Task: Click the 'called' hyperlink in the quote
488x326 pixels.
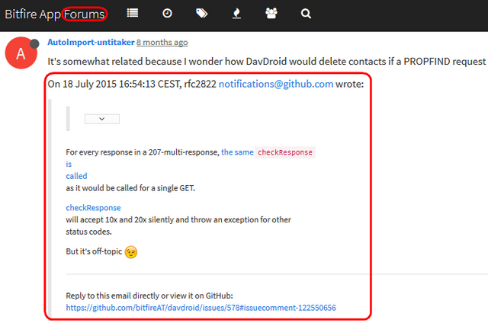Action: tap(76, 176)
